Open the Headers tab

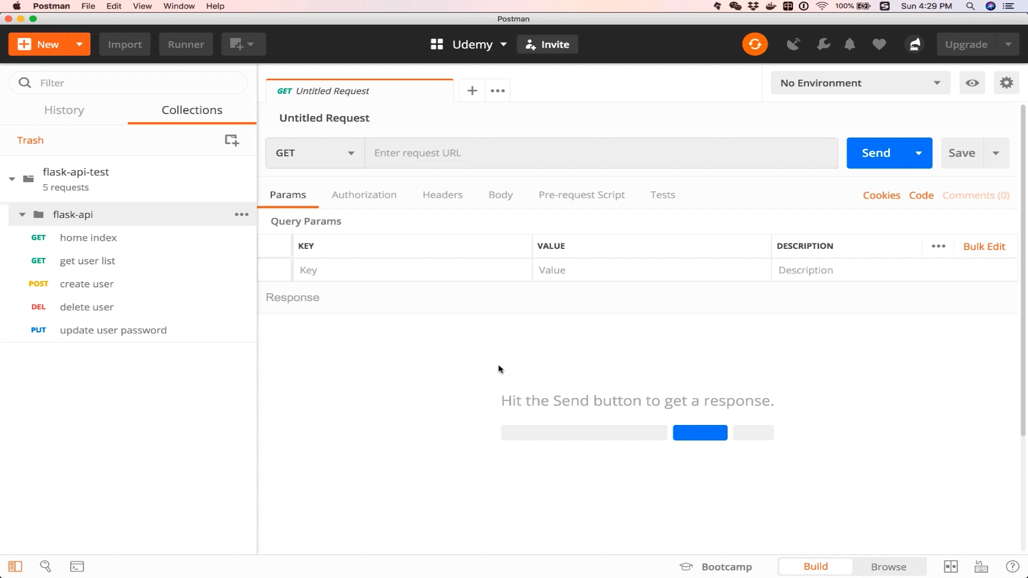click(442, 195)
